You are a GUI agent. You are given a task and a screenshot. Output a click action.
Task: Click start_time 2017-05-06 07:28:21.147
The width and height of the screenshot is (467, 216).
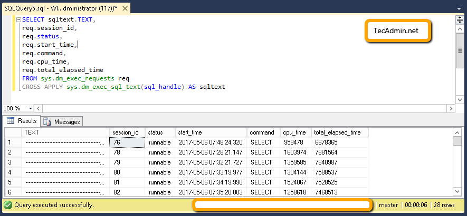[x=211, y=152]
